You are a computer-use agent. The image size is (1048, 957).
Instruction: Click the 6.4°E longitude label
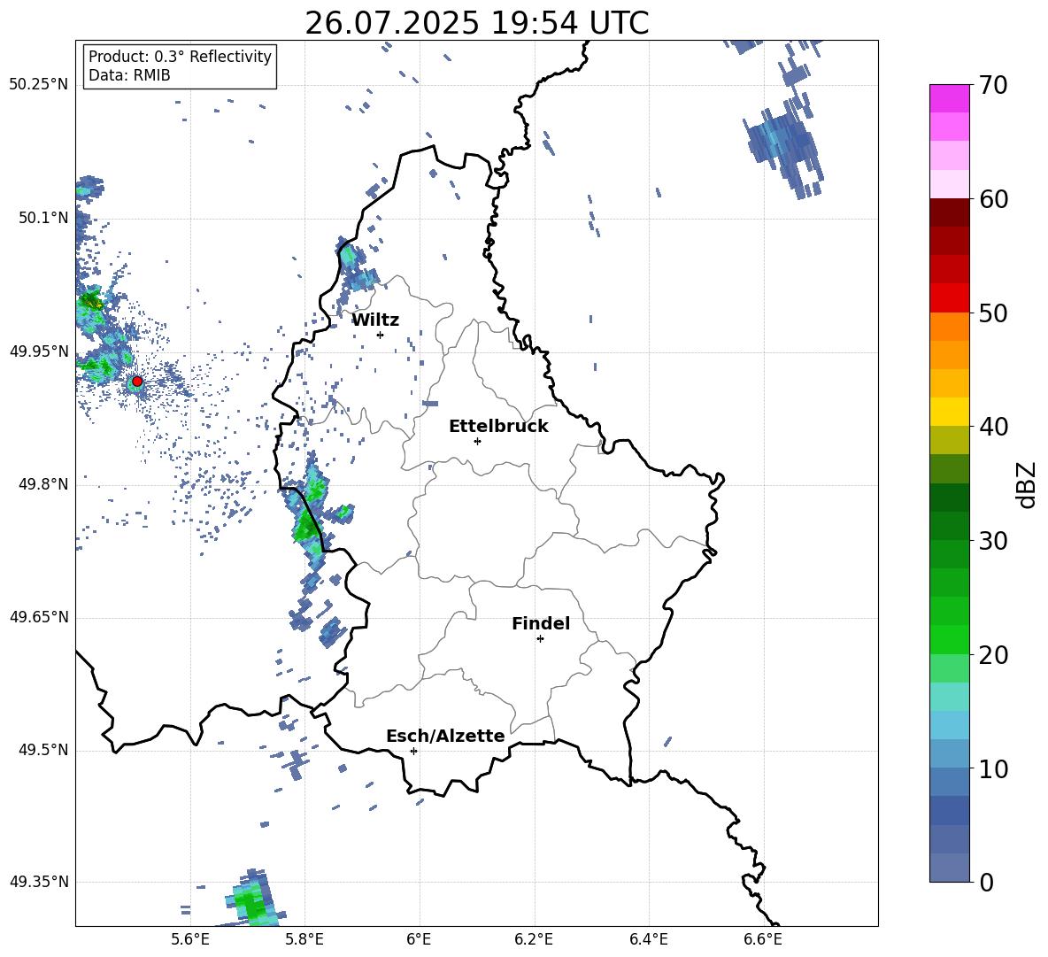648,939
